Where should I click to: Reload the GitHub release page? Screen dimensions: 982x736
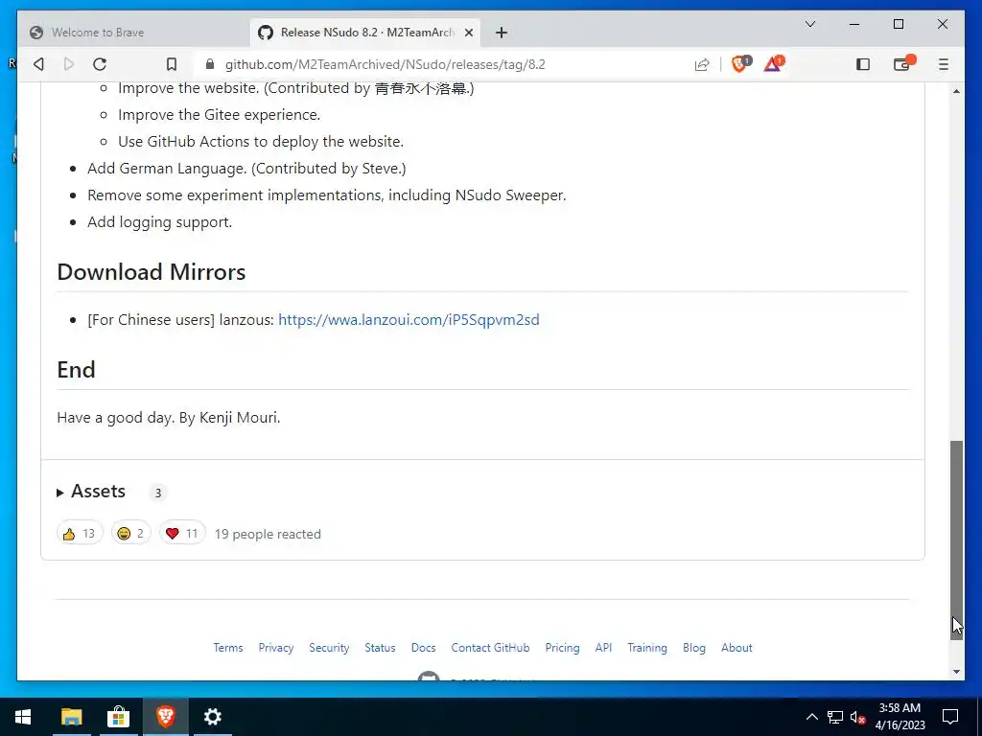pyautogui.click(x=100, y=64)
